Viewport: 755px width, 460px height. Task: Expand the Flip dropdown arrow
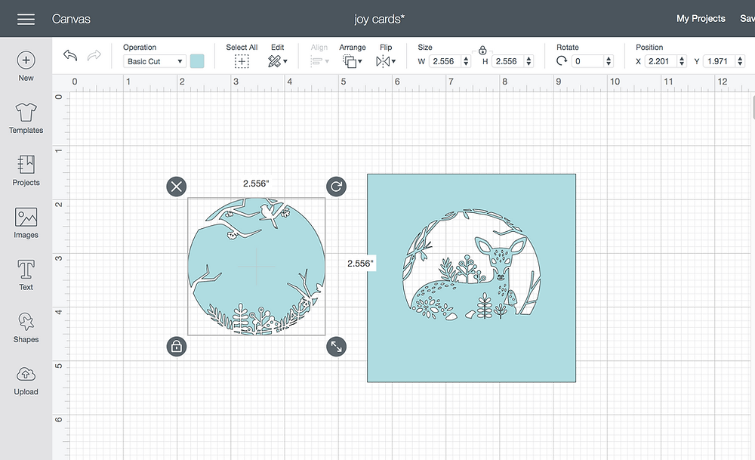(394, 62)
